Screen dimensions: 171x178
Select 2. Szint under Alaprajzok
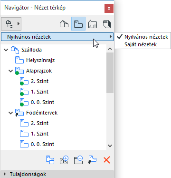(39, 81)
